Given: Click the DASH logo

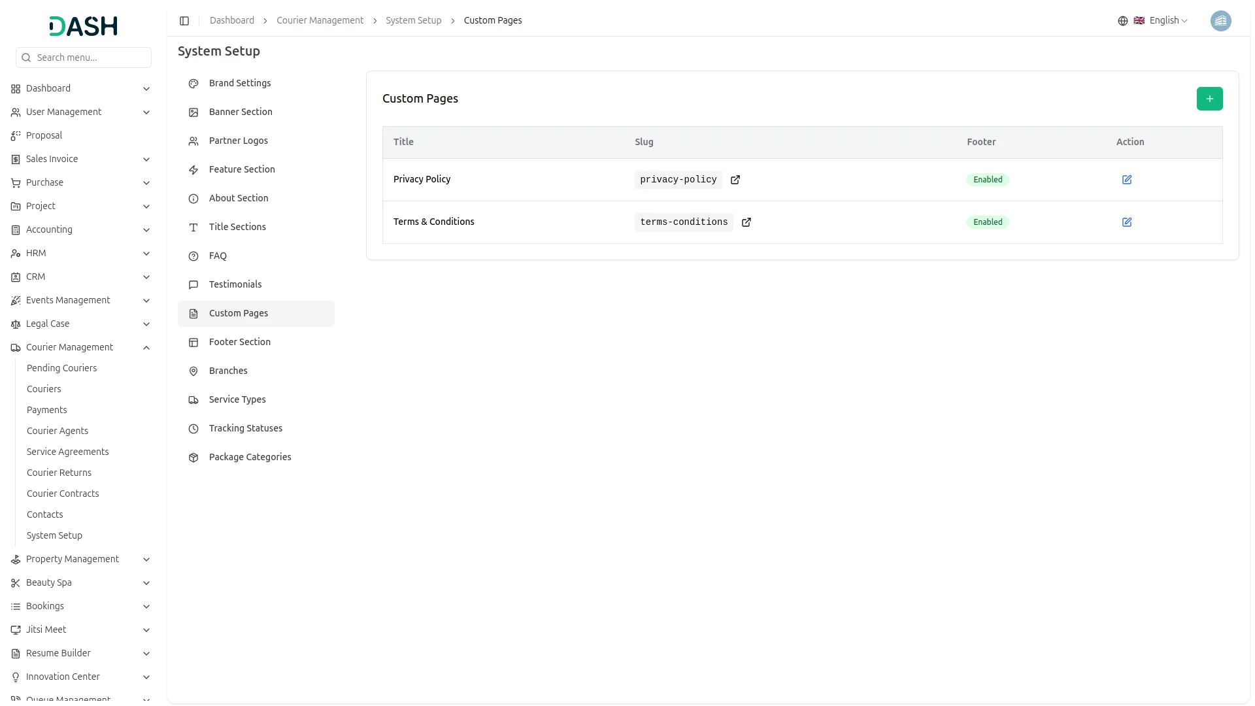Looking at the screenshot, I should click(x=84, y=26).
